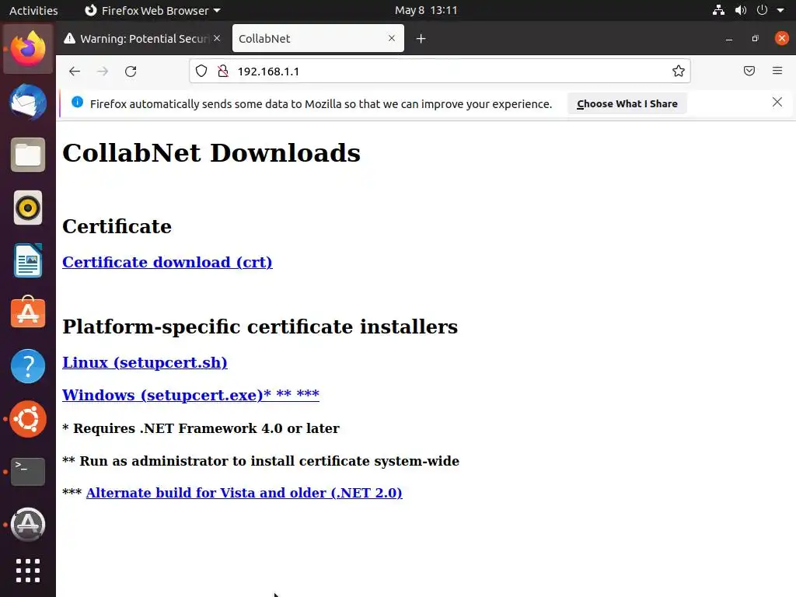The height and width of the screenshot is (597, 796).
Task: Open the Windows (setupcert.exe) link
Action: 191,395
